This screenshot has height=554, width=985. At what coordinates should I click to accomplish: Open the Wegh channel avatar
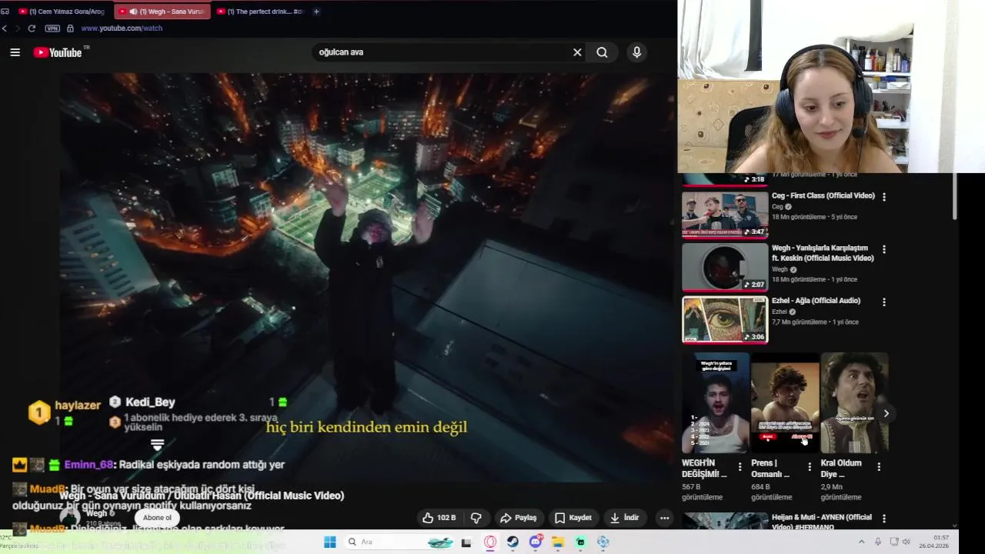click(x=70, y=517)
